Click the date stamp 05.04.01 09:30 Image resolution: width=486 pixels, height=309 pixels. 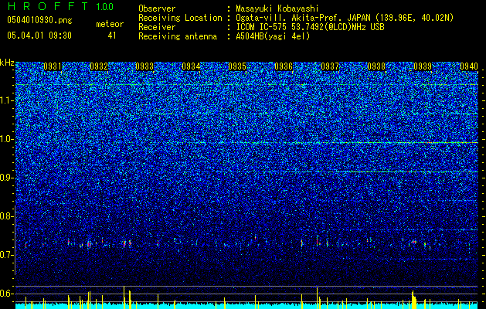coord(39,36)
